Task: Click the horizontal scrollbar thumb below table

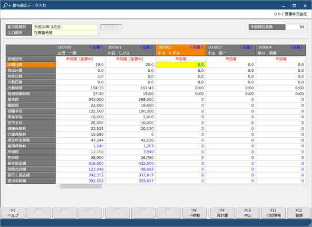Action: [x=81, y=186]
